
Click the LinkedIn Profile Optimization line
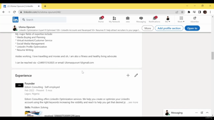31,47
